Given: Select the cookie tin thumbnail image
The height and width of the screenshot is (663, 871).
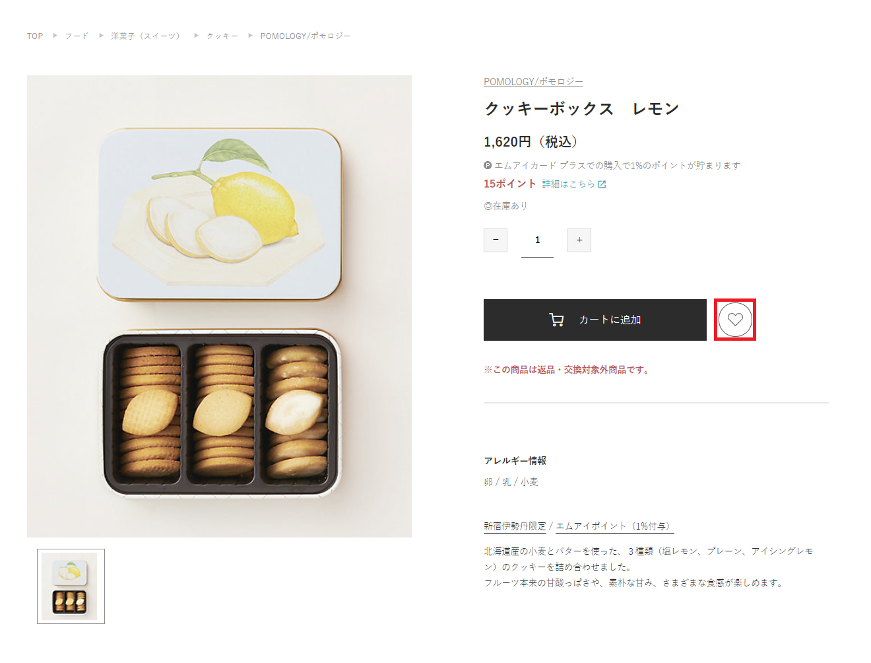Looking at the screenshot, I should pyautogui.click(x=71, y=586).
